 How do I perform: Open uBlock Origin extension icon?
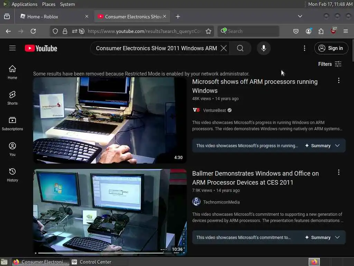(334, 31)
